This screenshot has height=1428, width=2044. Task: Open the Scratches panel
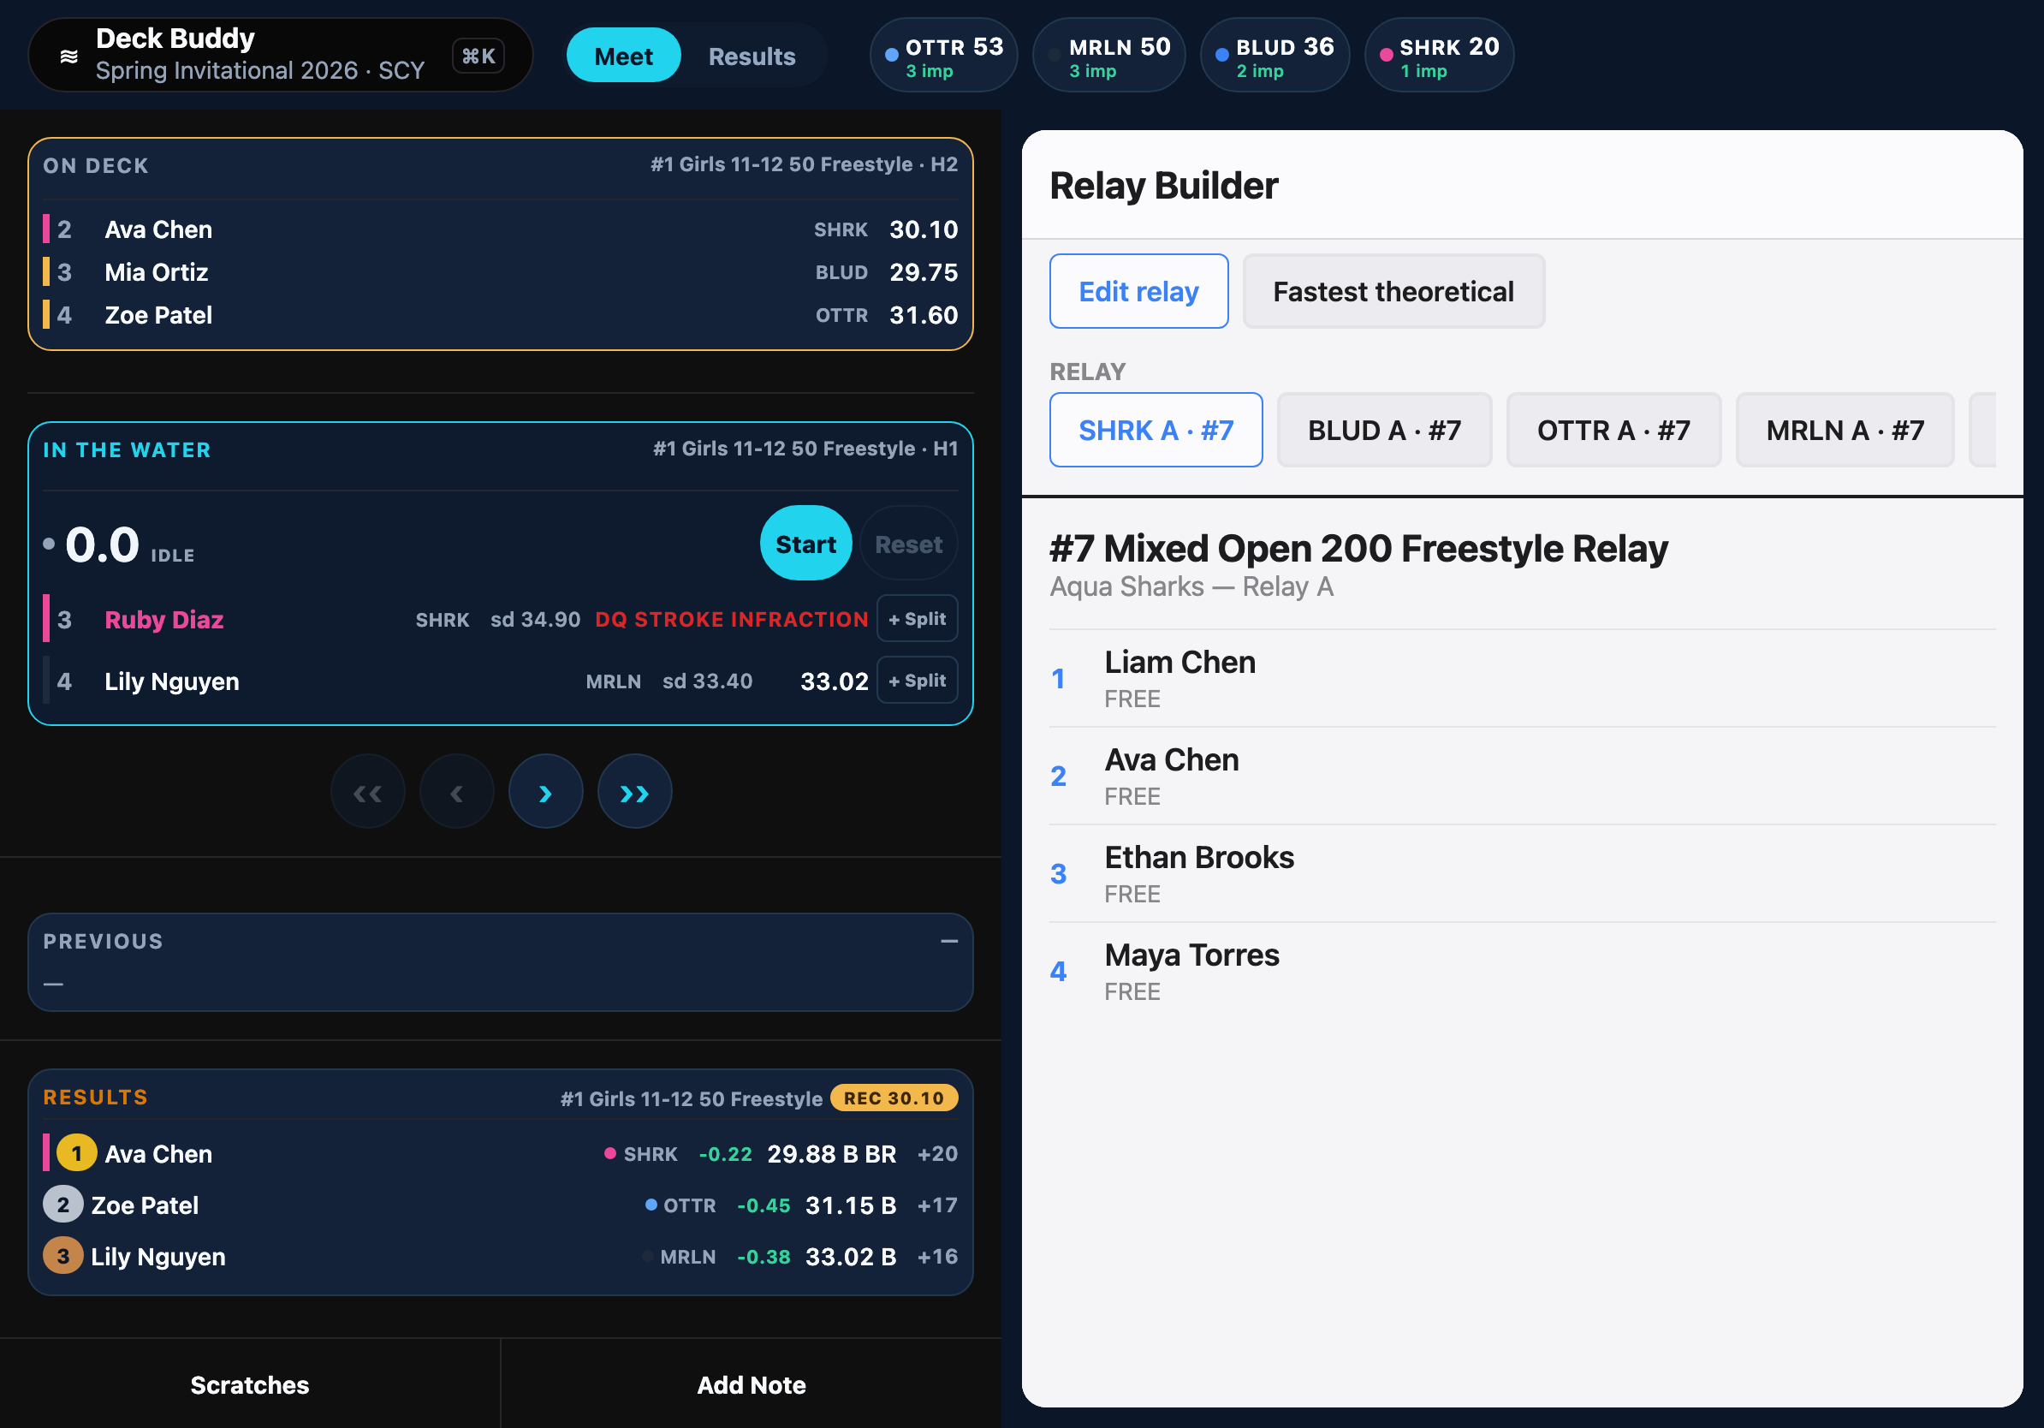(x=250, y=1384)
